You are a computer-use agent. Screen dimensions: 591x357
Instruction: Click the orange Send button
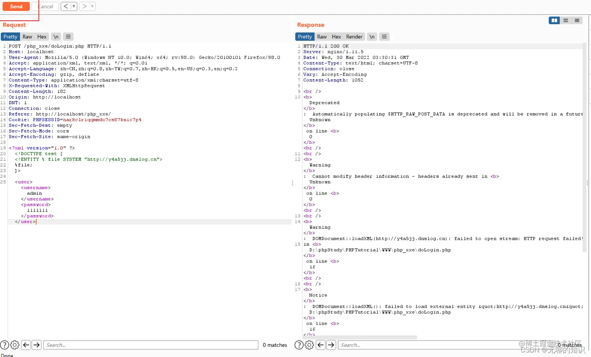point(16,6)
